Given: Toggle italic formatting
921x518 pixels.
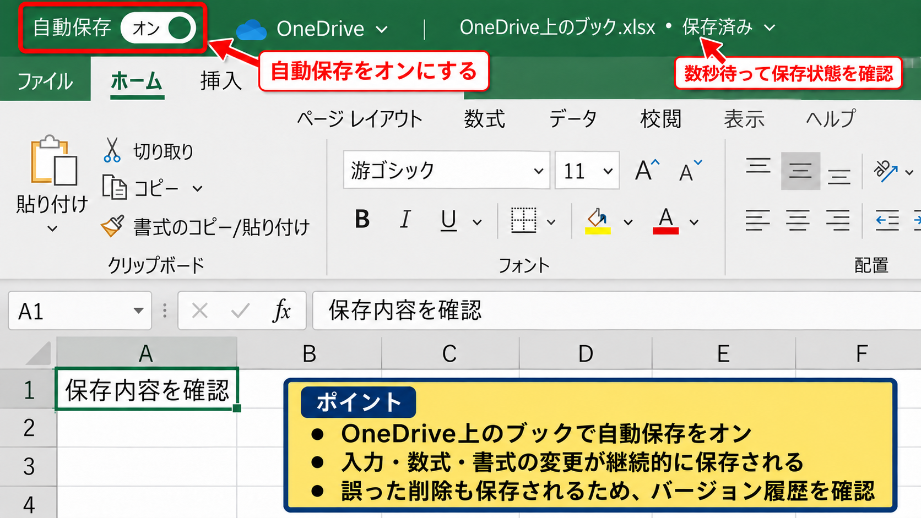Looking at the screenshot, I should click(x=405, y=220).
